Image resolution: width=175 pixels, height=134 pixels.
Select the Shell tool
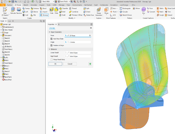click(x=62, y=12)
